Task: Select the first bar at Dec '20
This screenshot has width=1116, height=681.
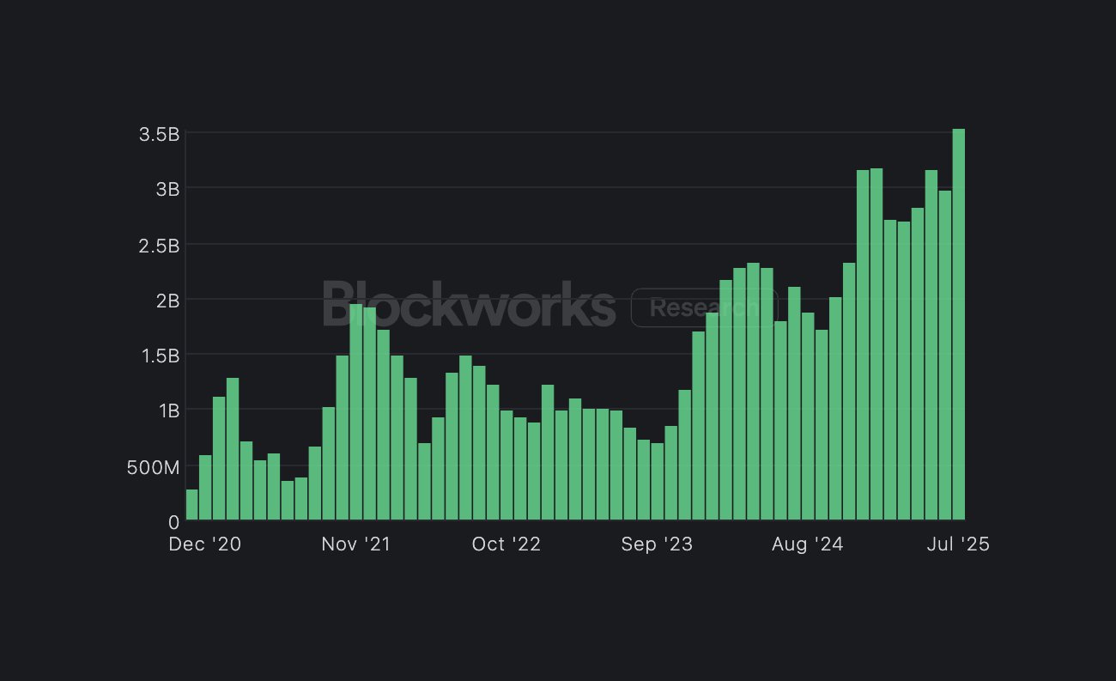Action: point(191,505)
